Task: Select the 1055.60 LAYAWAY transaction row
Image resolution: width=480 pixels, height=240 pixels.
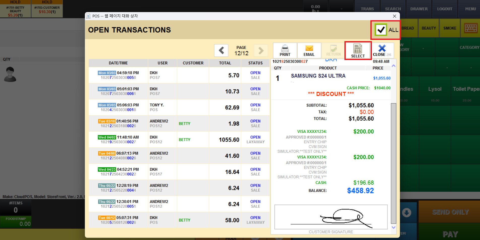Action: pos(179,140)
